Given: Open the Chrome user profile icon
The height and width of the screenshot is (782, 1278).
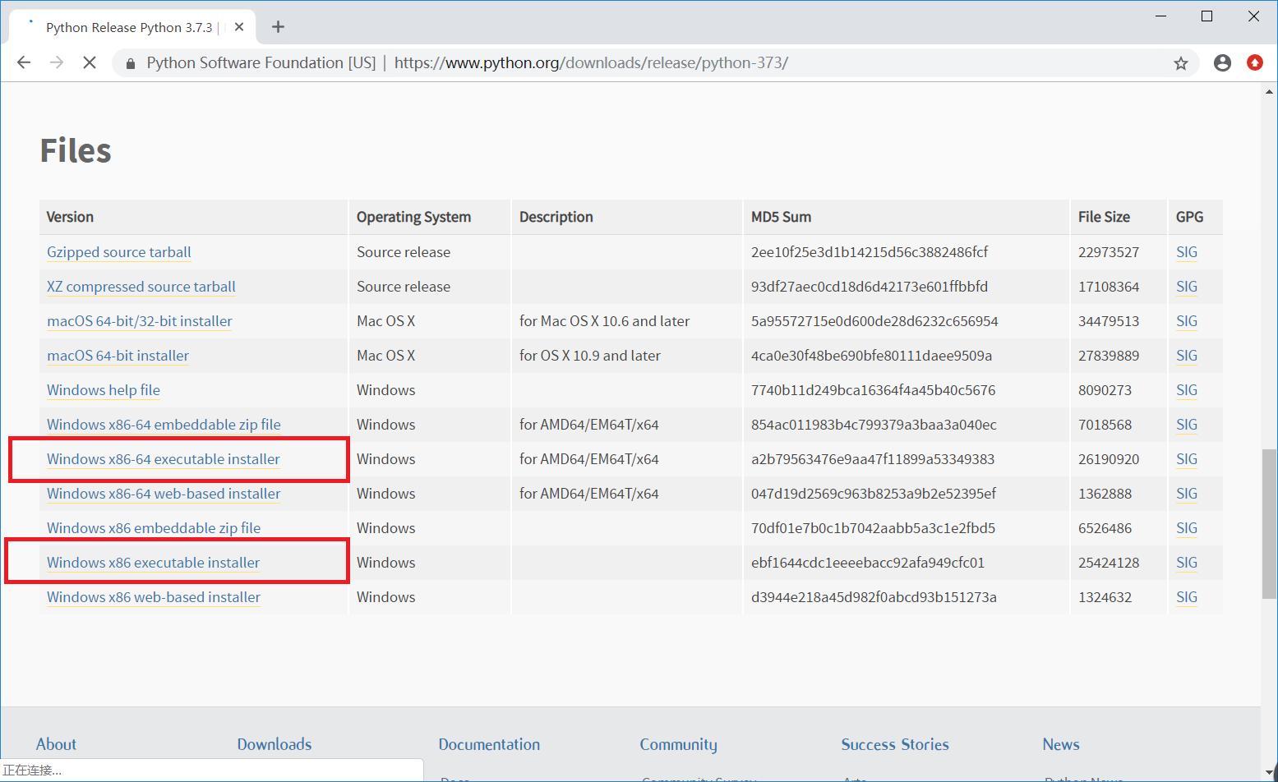Looking at the screenshot, I should coord(1222,62).
